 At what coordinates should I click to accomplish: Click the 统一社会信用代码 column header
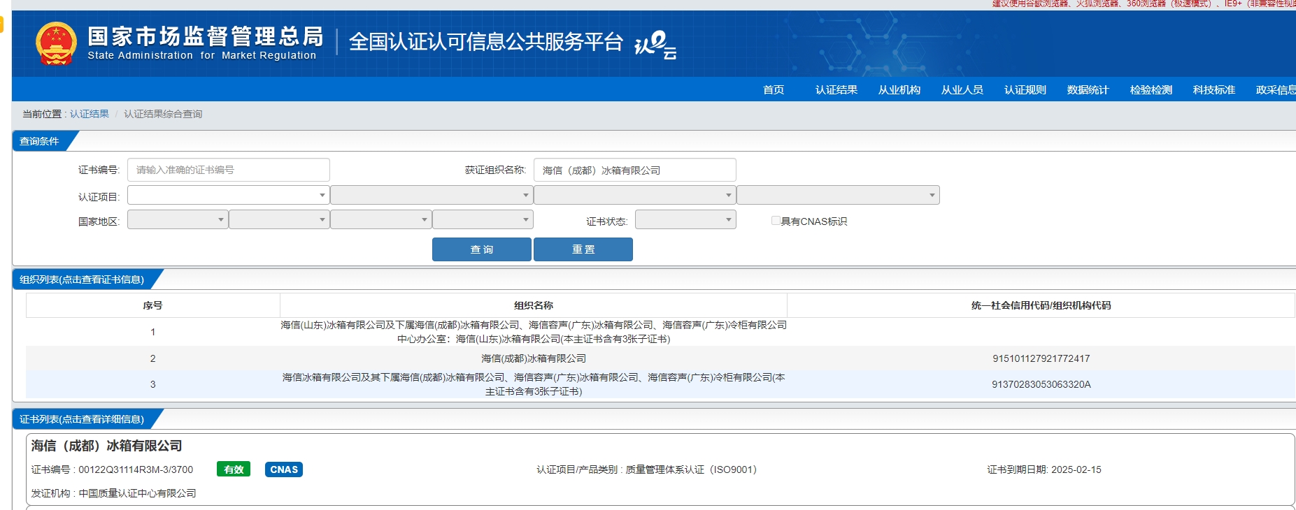pyautogui.click(x=1041, y=305)
